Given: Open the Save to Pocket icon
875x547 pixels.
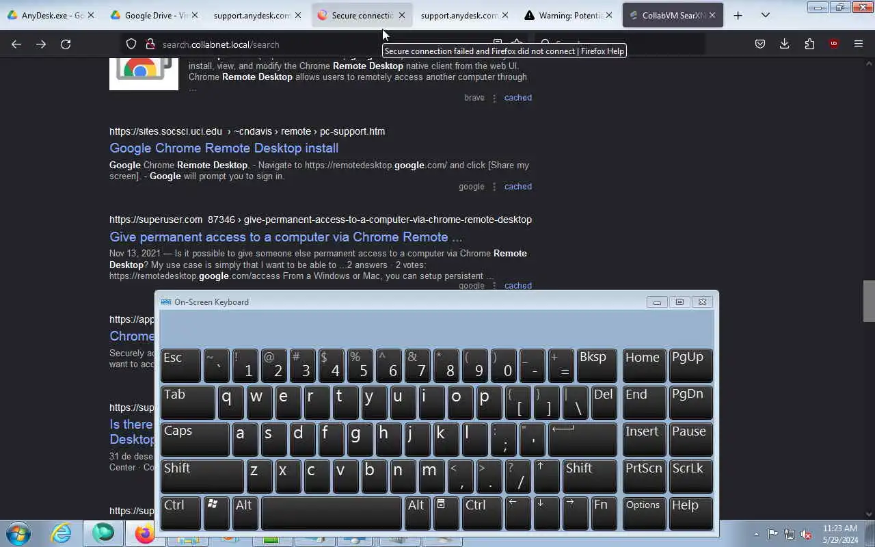Looking at the screenshot, I should pyautogui.click(x=760, y=44).
